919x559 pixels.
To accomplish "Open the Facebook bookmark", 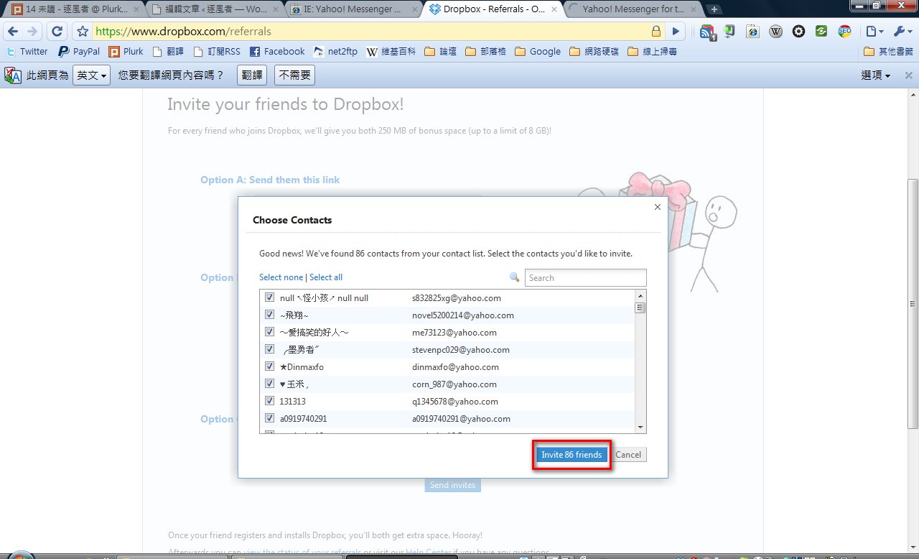I will click(x=277, y=52).
